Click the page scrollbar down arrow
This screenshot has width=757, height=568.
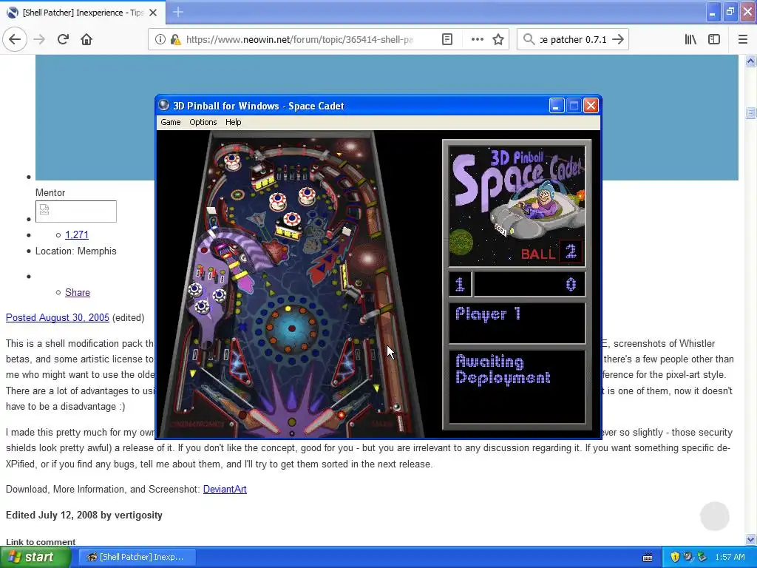(x=750, y=539)
